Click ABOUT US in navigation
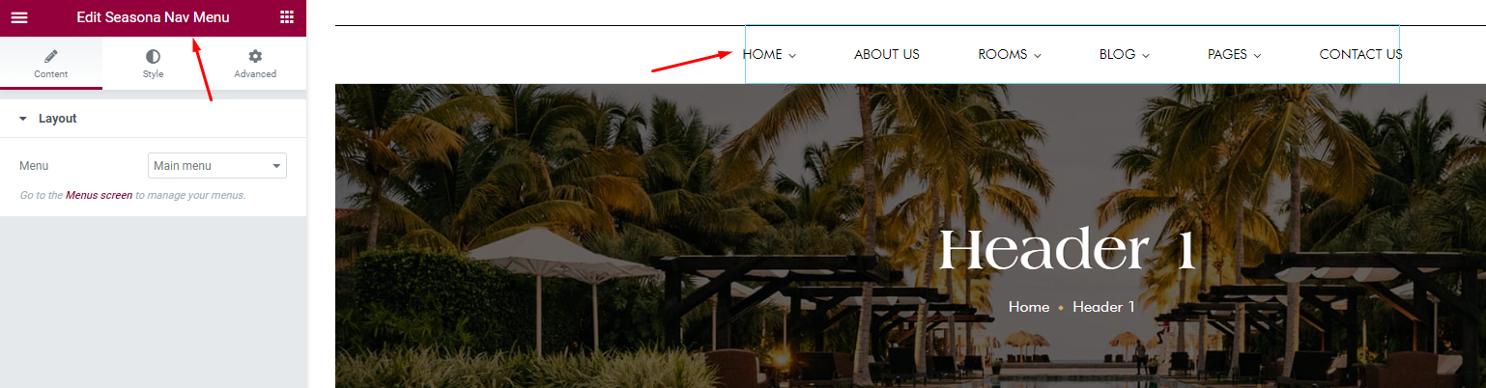The image size is (1486, 388). tap(887, 54)
